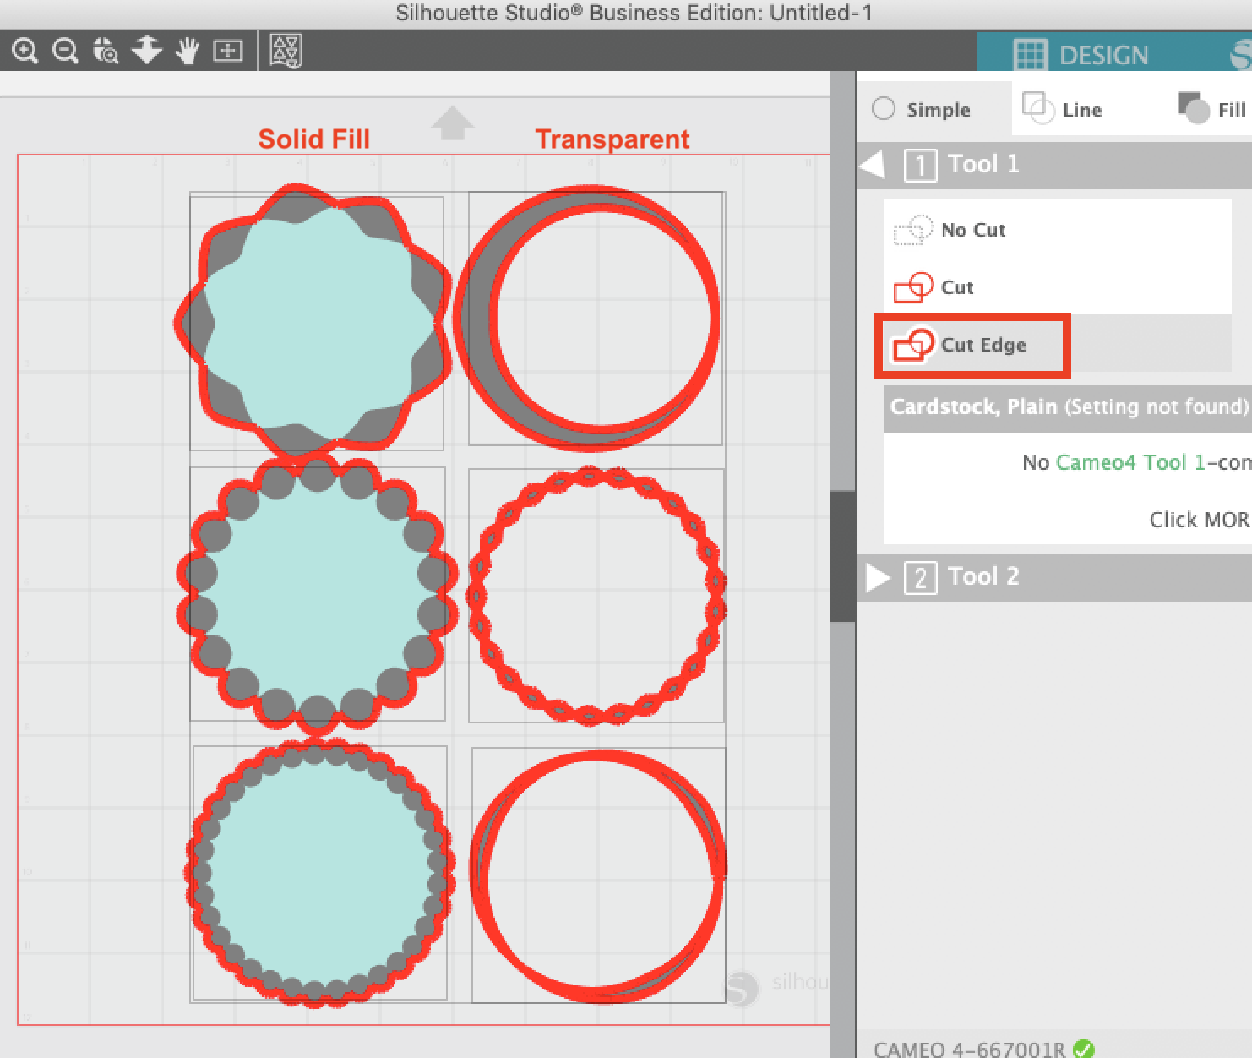Activate the Drag Zoom tool
Viewport: 1252px width, 1058px height.
click(x=104, y=51)
